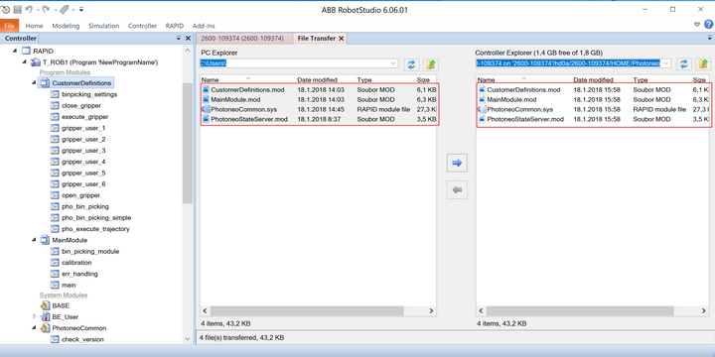
Task: Go up one folder in PC Explorer
Action: 430,64
